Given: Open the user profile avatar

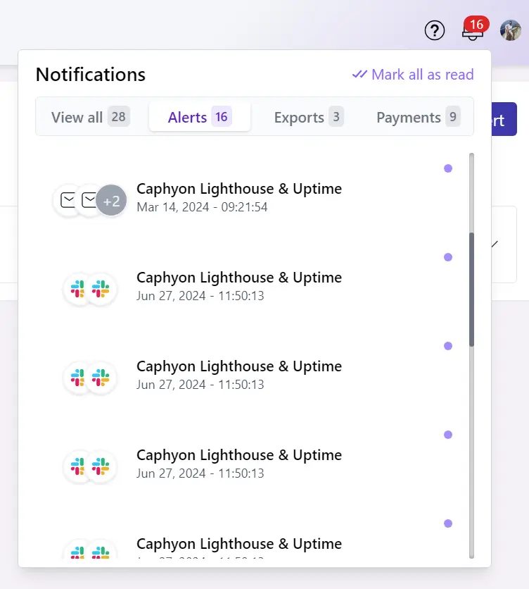Looking at the screenshot, I should 510,30.
